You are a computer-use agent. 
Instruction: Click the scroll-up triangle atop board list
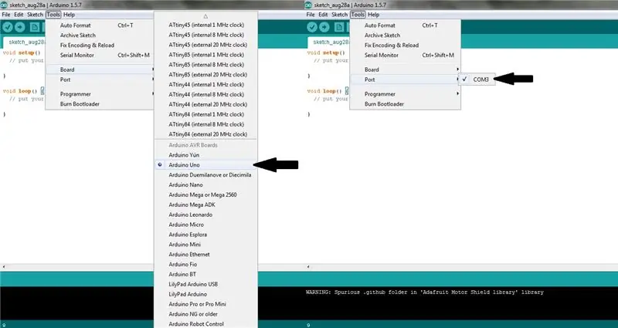coord(205,16)
